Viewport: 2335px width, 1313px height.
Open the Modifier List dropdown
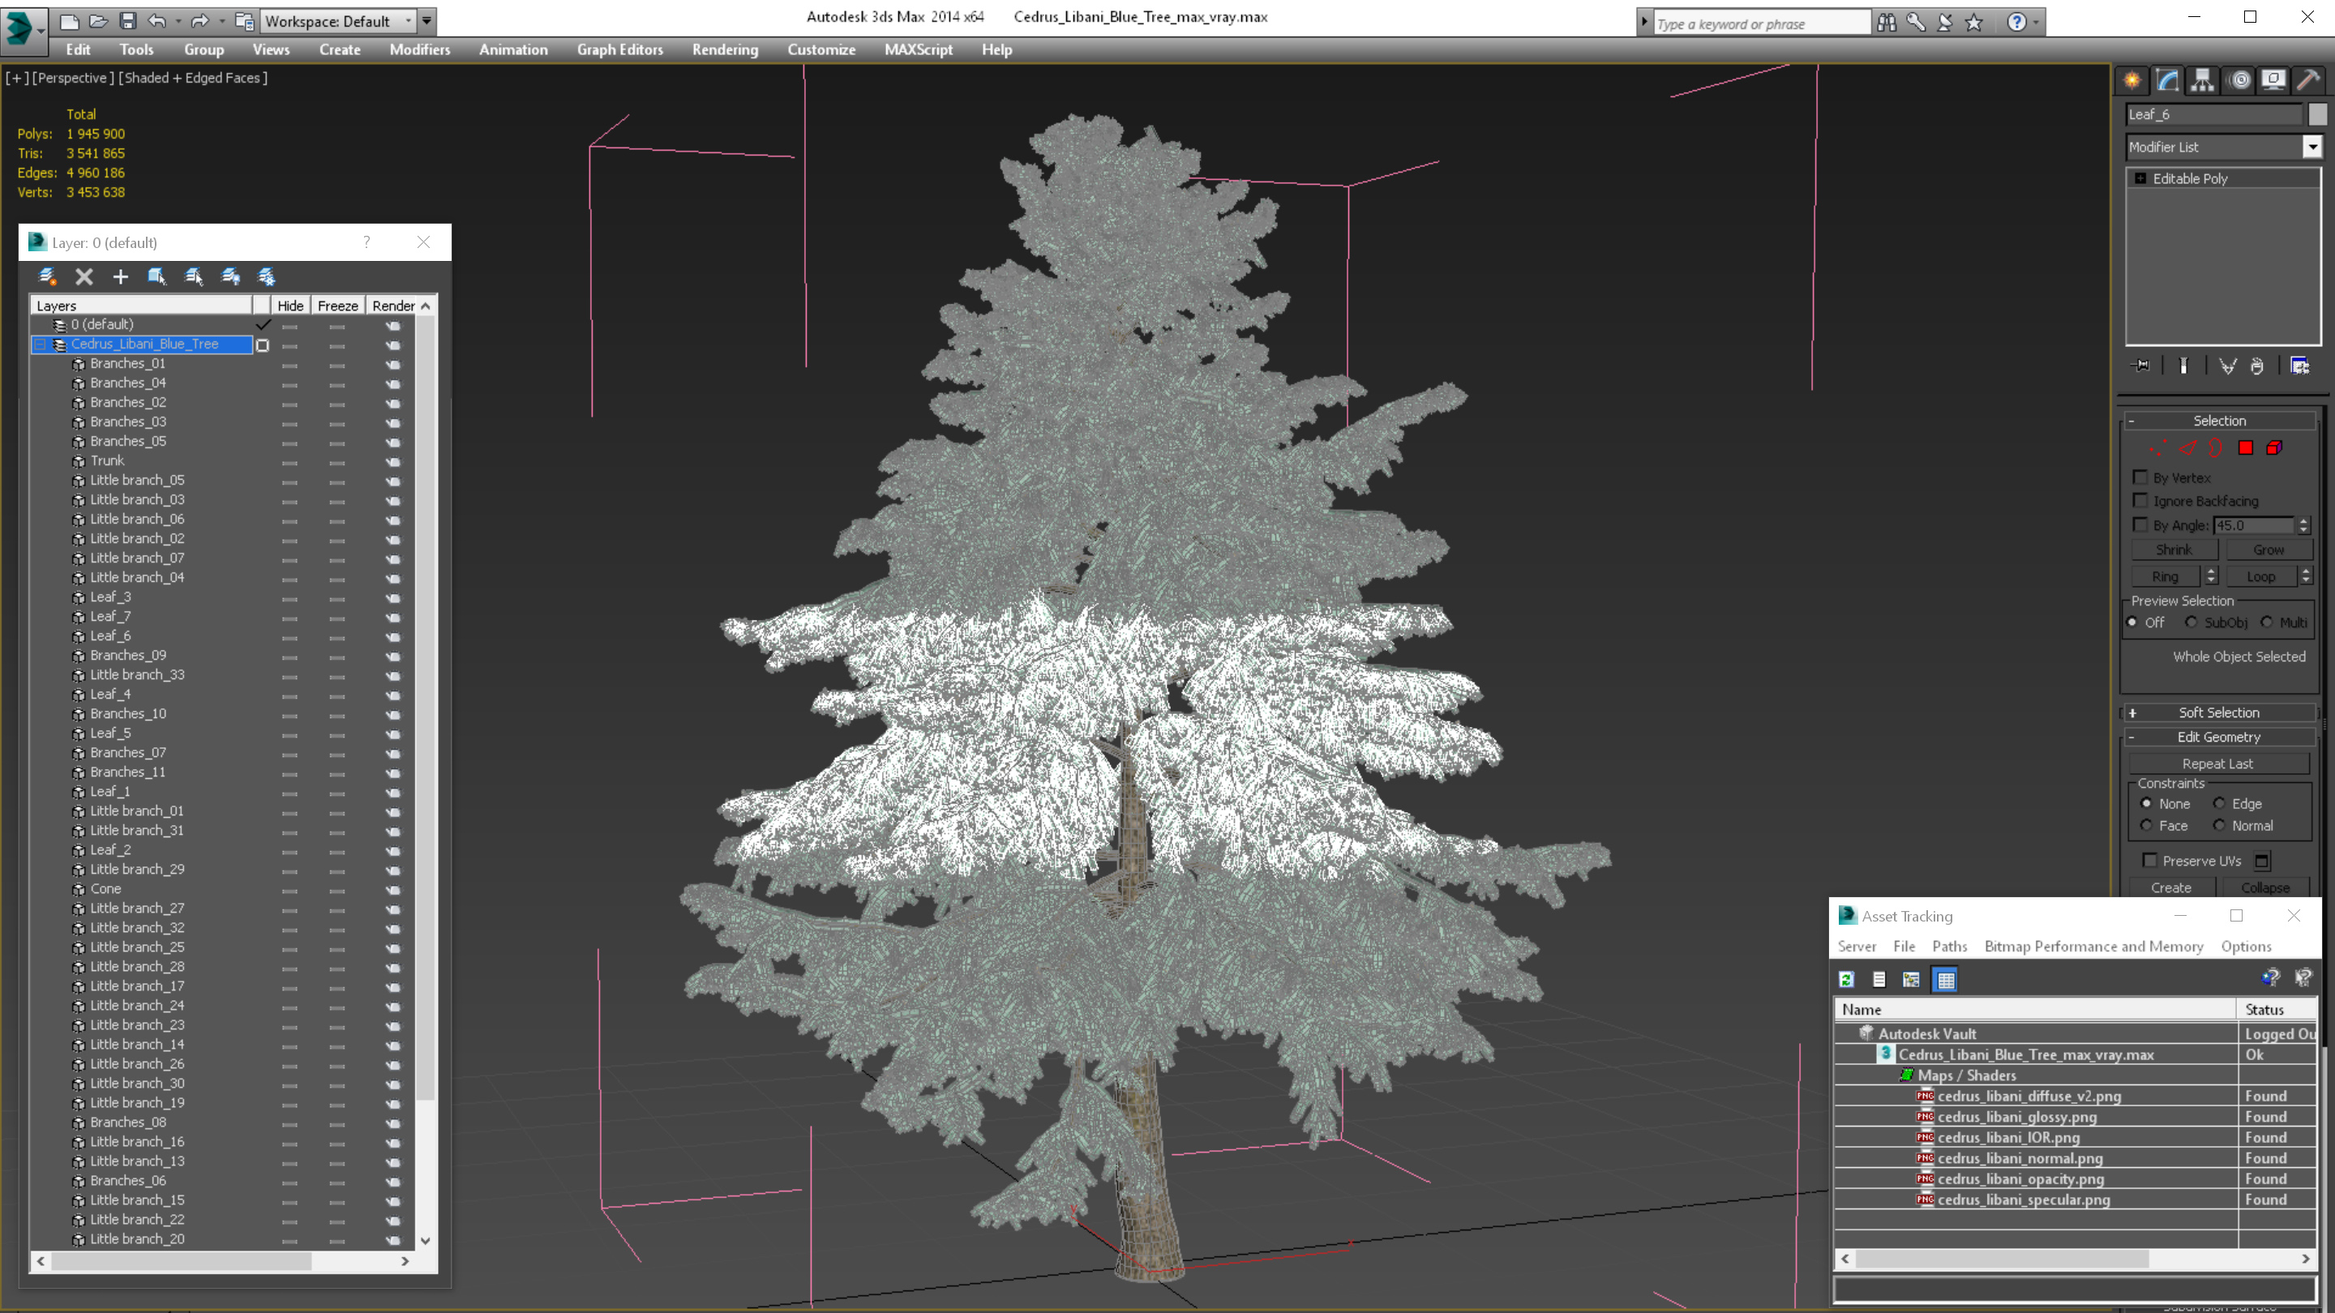[2311, 147]
